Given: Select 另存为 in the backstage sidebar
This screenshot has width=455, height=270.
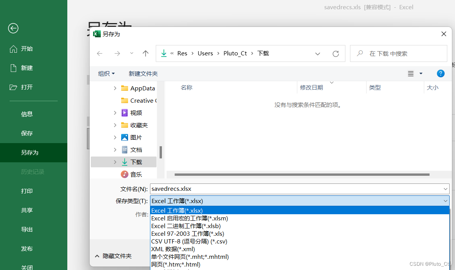Looking at the screenshot, I should tap(34, 152).
